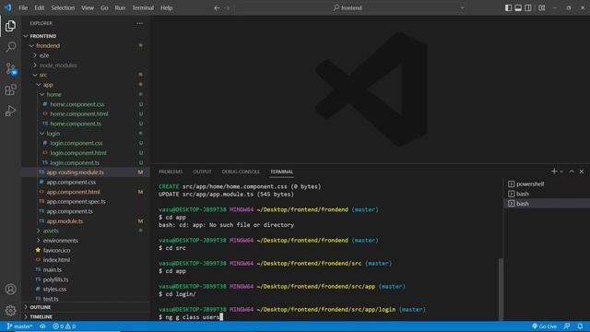Click the eye icon in status bar
The width and height of the screenshot is (590, 332).
tap(42, 326)
